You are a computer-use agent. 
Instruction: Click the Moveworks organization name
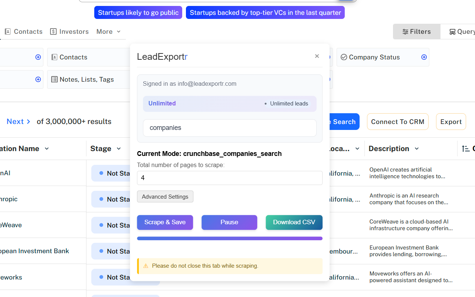11,277
